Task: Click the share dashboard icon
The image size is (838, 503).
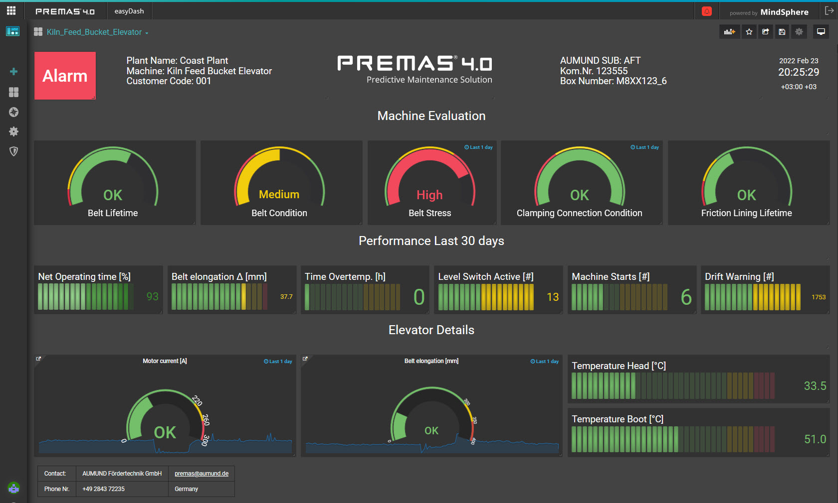Action: [766, 32]
